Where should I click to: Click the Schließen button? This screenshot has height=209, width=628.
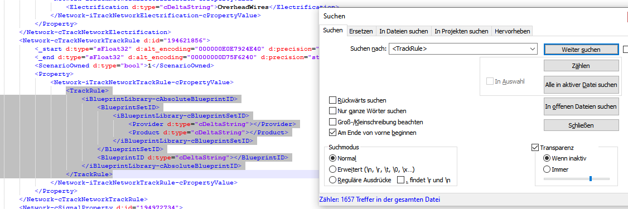click(x=581, y=125)
